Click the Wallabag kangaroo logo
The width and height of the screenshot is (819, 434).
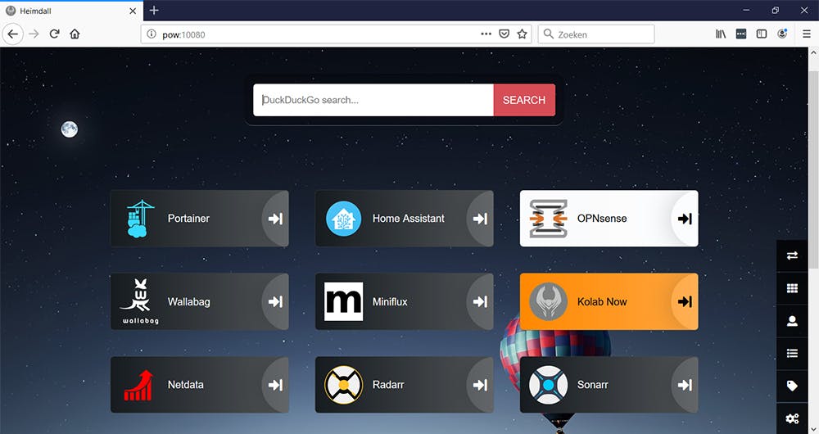(x=140, y=301)
